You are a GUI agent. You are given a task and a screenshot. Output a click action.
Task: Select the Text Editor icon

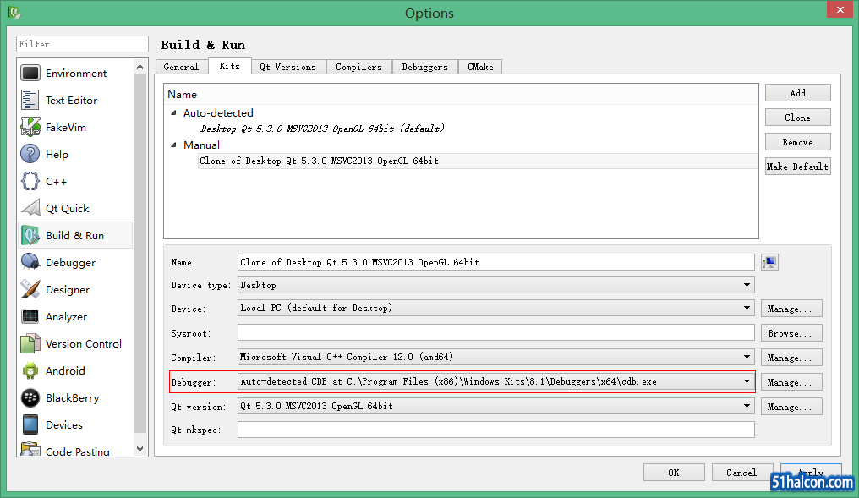(30, 101)
